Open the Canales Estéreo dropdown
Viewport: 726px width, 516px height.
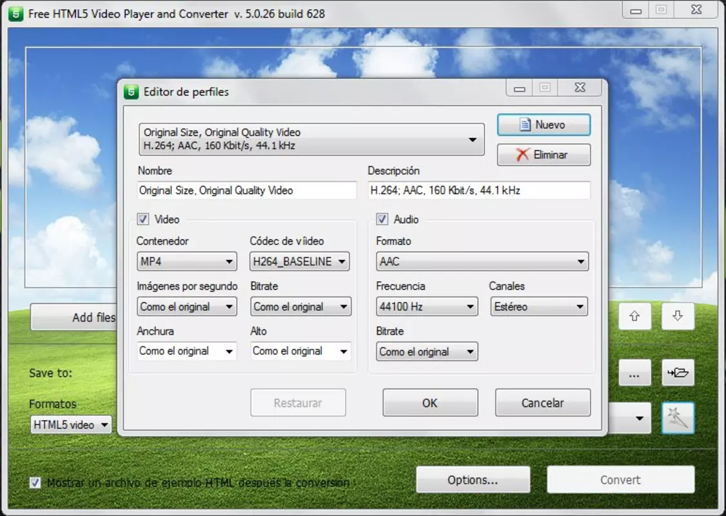pos(539,306)
